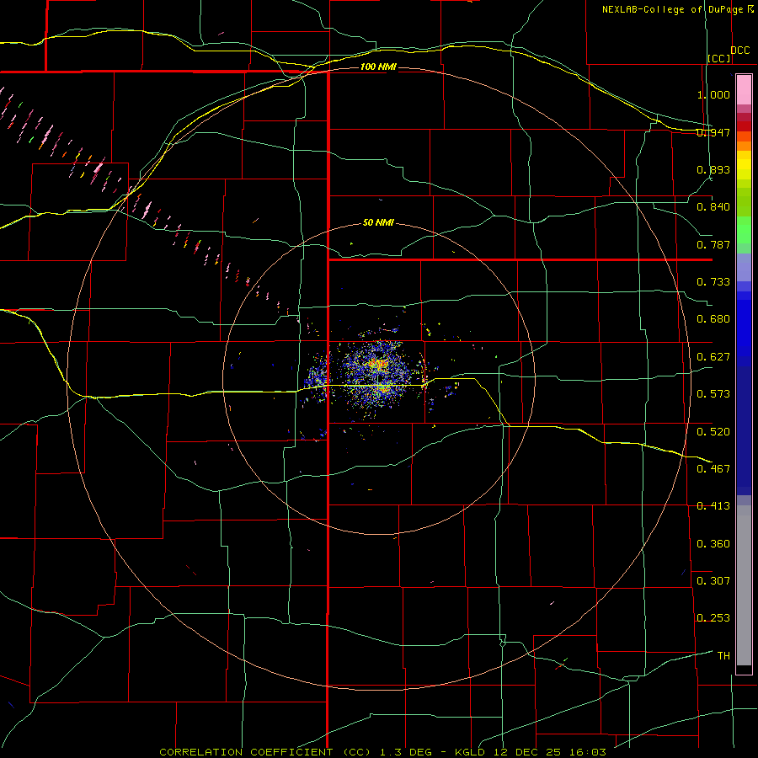Select the 0.307 scale value
The width and height of the screenshot is (758, 758).
click(713, 580)
